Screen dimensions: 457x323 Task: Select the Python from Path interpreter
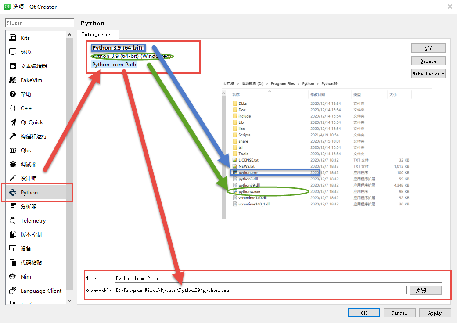pyautogui.click(x=114, y=65)
